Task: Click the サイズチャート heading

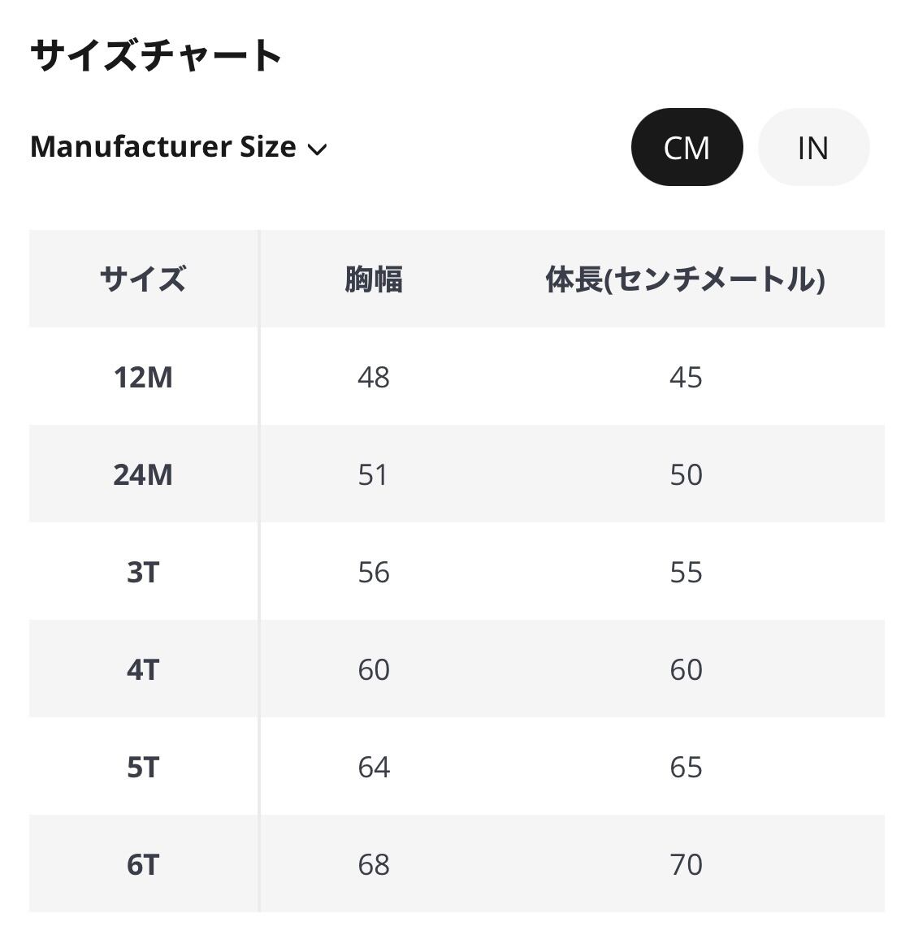Action: click(156, 55)
